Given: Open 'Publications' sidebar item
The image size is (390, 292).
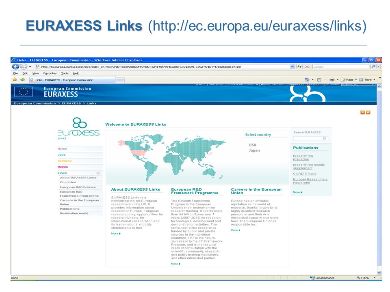Looking at the screenshot, I should coord(69,209).
